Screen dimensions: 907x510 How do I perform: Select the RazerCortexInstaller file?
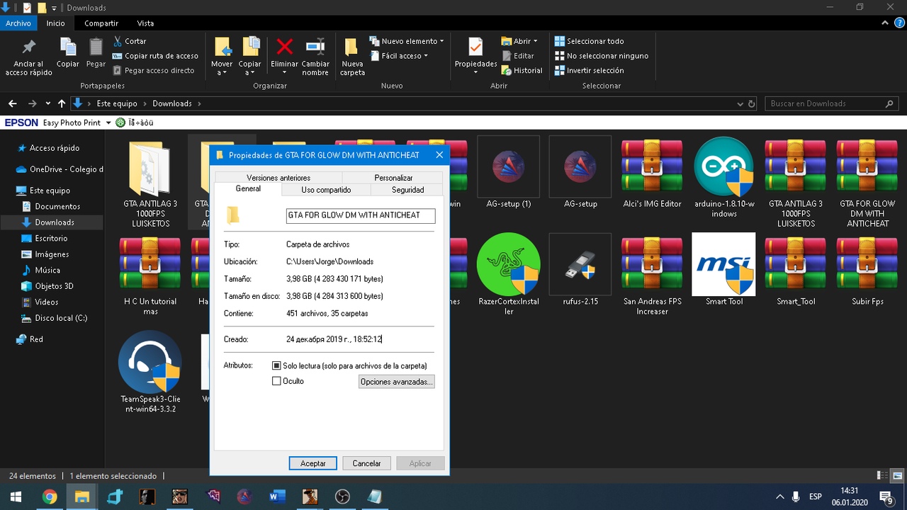(508, 275)
